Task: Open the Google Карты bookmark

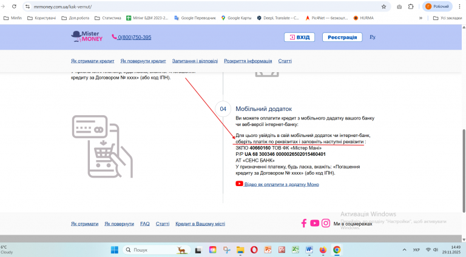Action: coord(236,18)
